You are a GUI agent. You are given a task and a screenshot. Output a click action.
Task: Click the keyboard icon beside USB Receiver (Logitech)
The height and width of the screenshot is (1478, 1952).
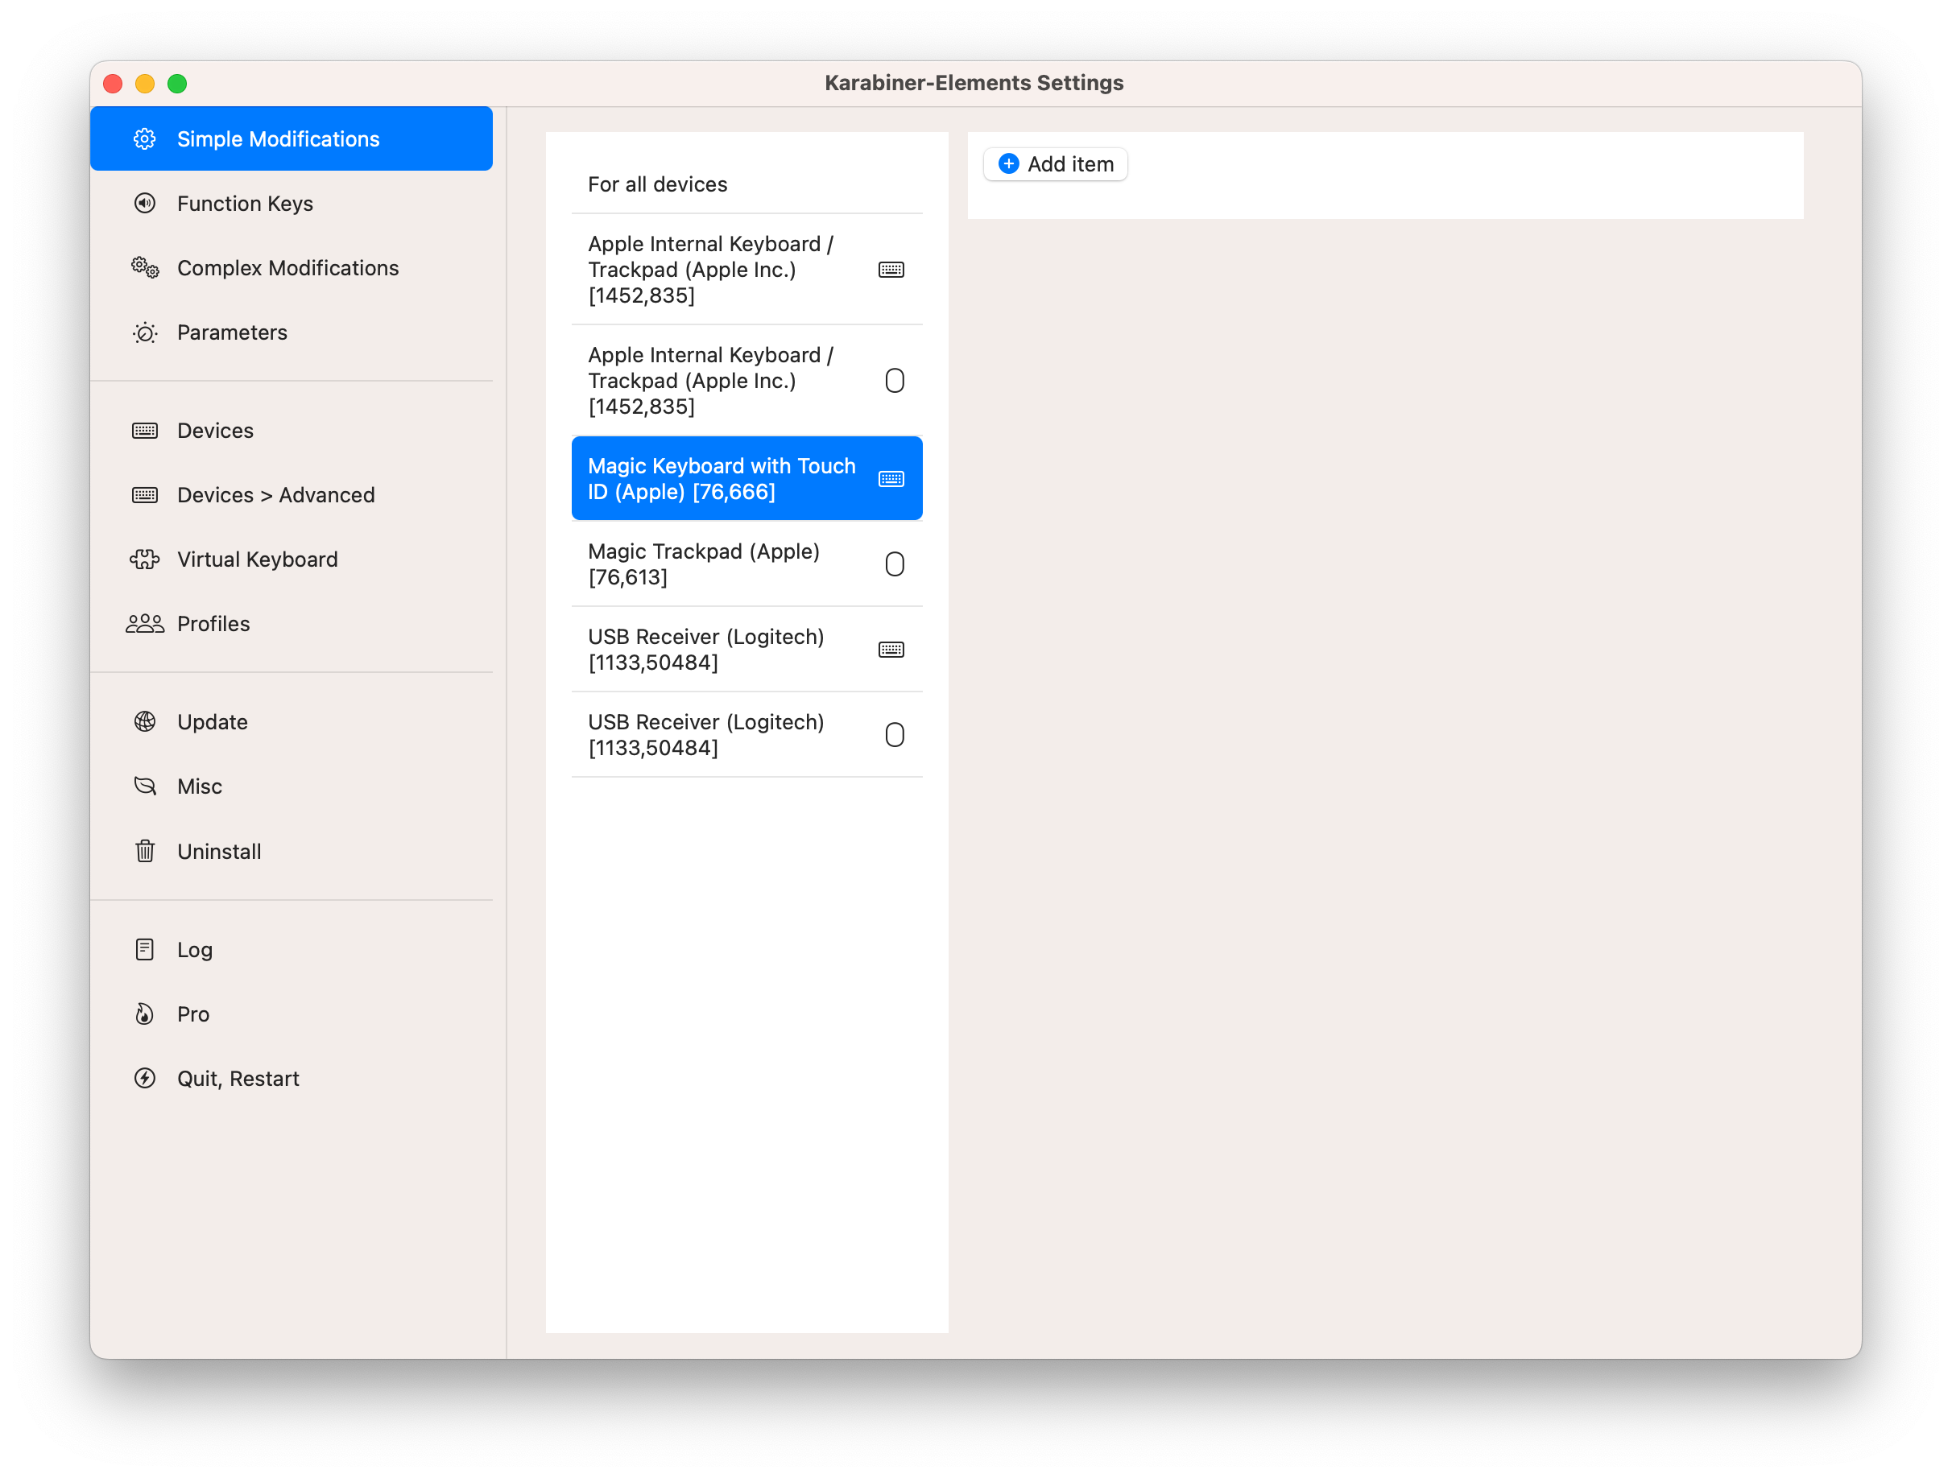pyautogui.click(x=892, y=649)
